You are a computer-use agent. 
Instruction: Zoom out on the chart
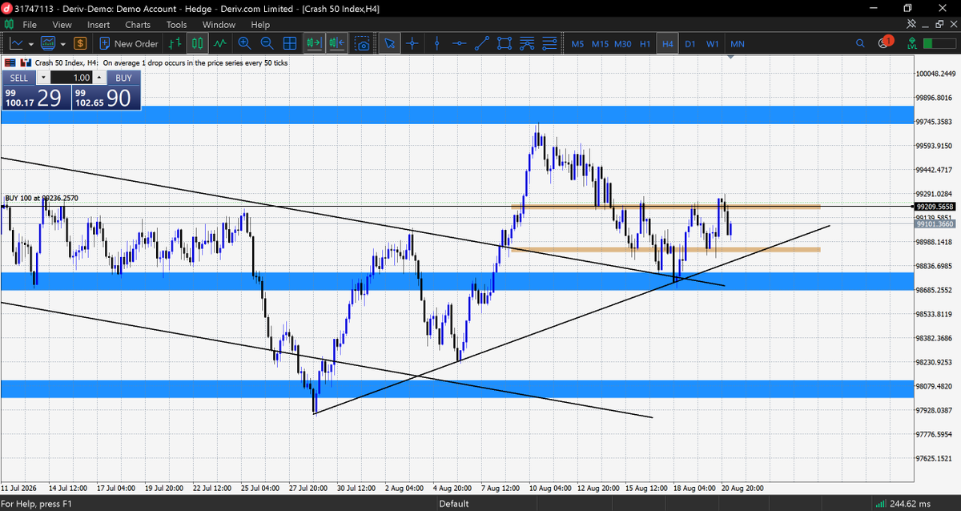pyautogui.click(x=267, y=43)
